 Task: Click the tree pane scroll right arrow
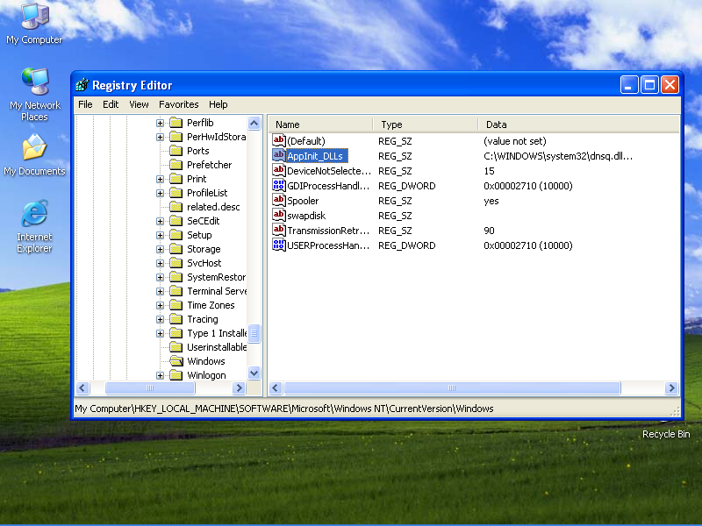(x=239, y=387)
